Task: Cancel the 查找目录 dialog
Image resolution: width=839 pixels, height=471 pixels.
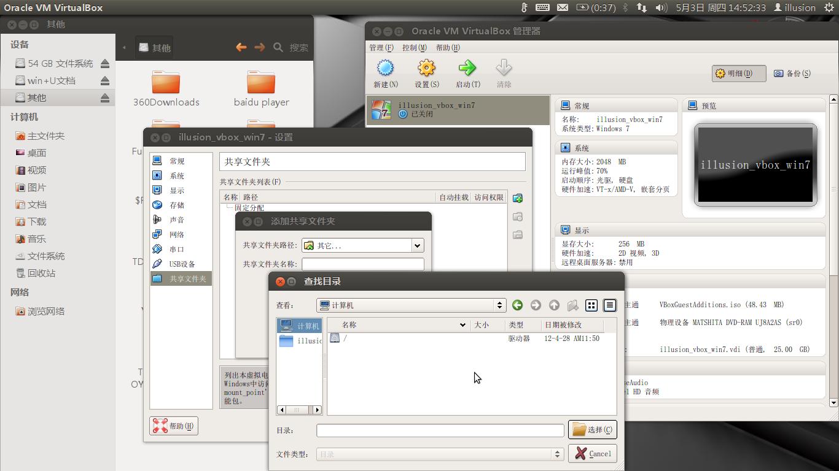Action: point(593,454)
